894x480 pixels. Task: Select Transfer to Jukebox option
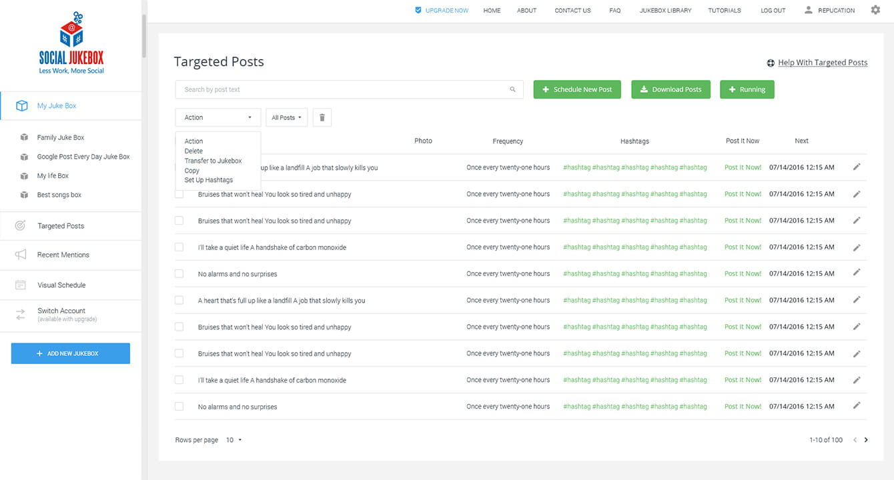coord(213,161)
